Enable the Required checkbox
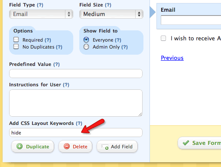 point(16,39)
